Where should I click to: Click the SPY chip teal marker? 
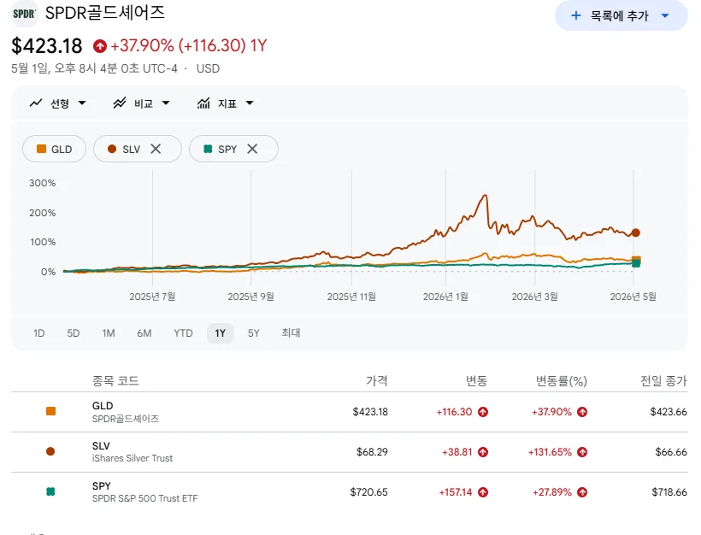(x=208, y=149)
